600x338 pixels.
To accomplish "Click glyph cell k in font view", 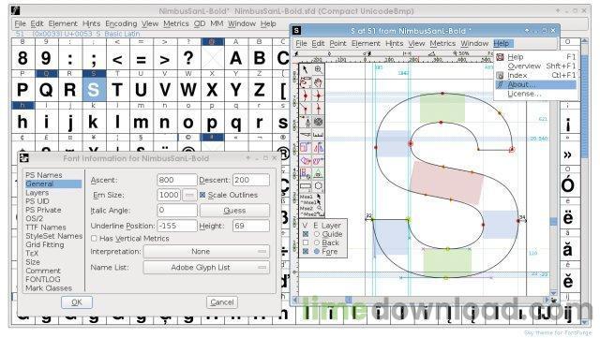I will 94,122.
